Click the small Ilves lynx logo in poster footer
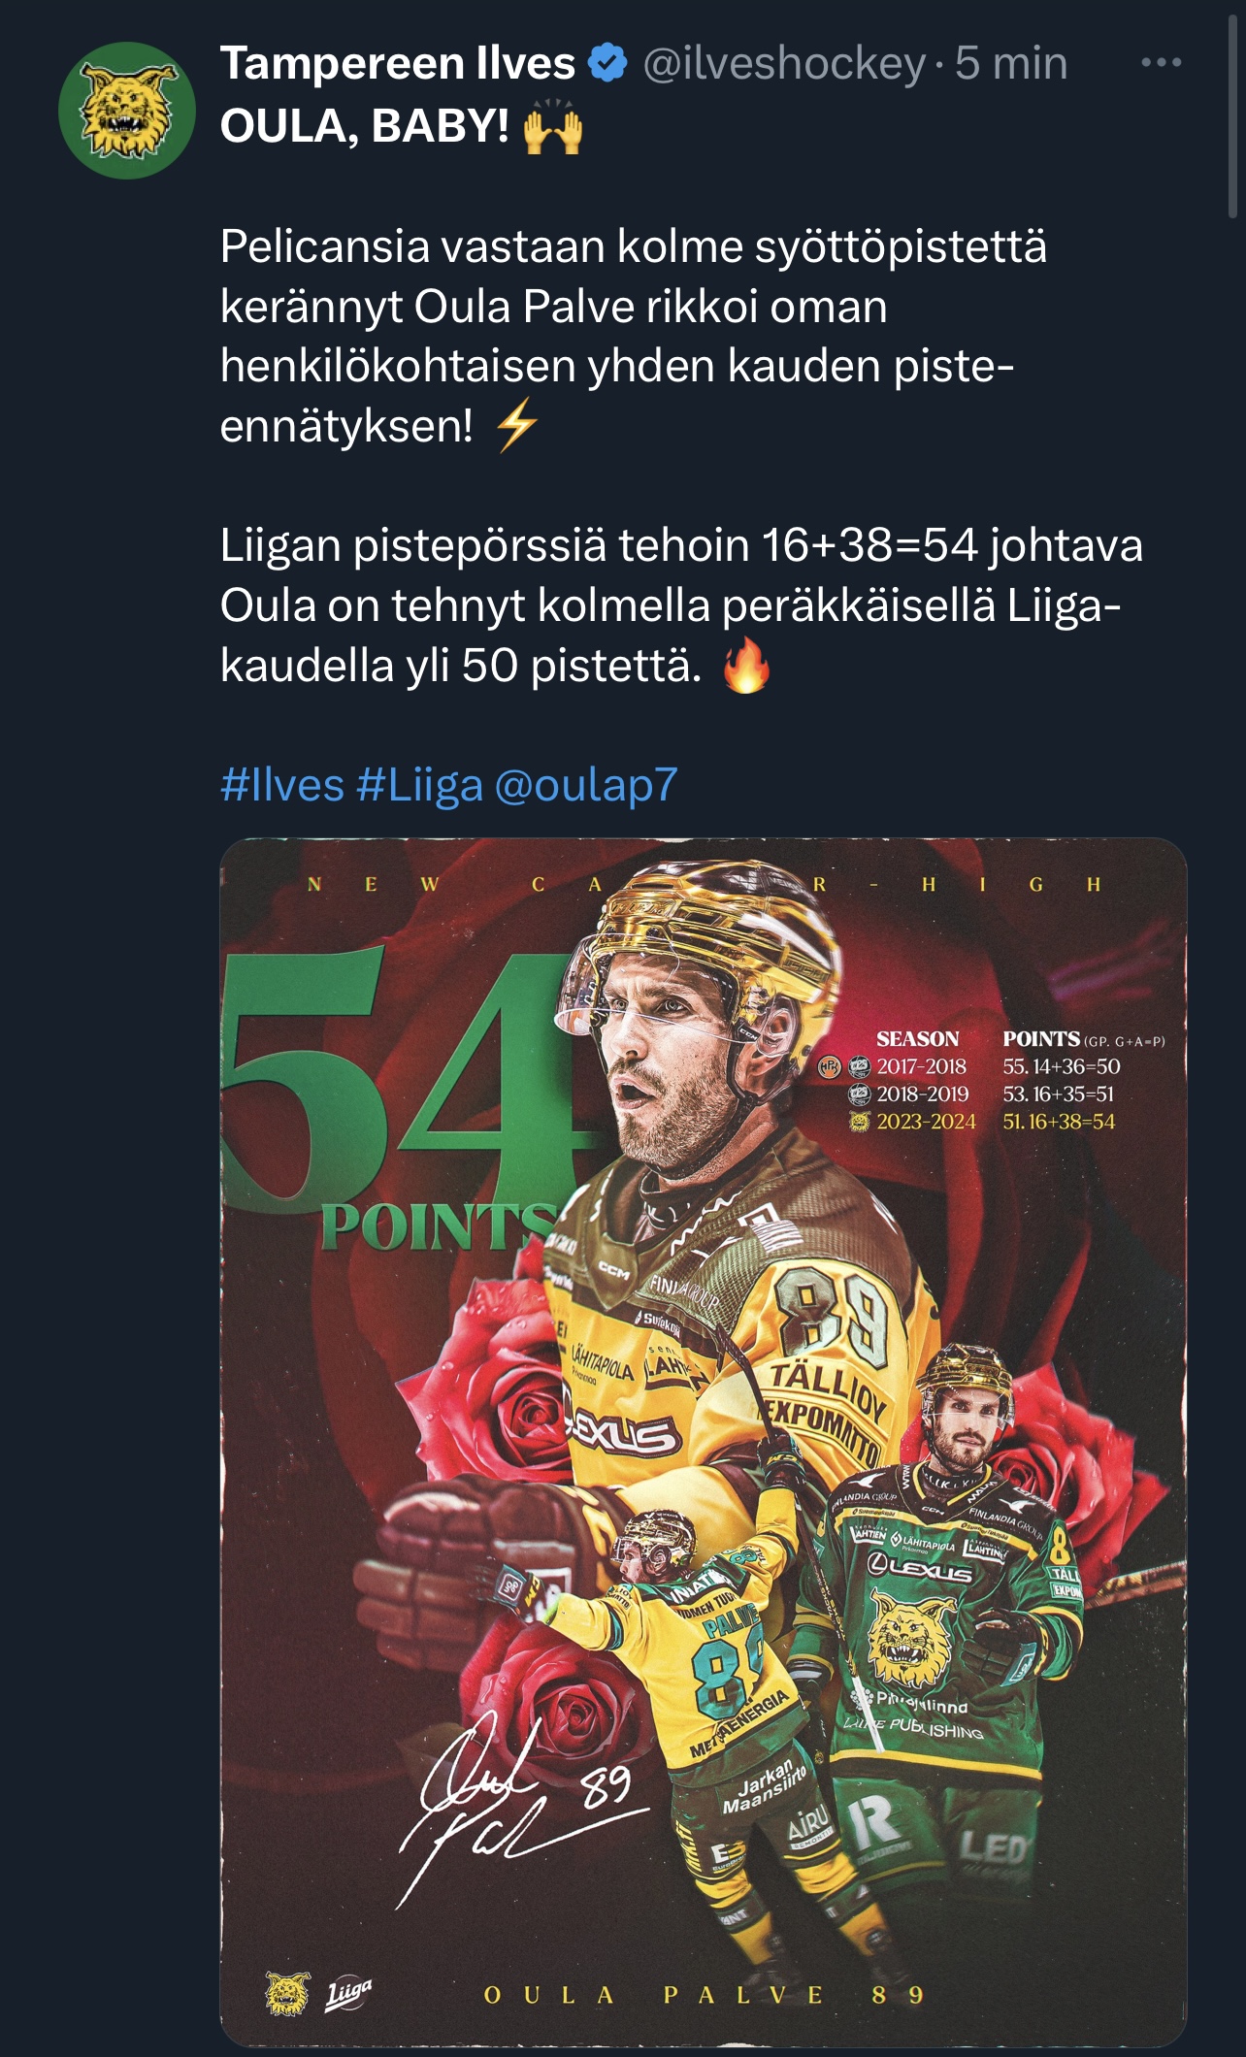The image size is (1246, 2057). [x=288, y=1993]
